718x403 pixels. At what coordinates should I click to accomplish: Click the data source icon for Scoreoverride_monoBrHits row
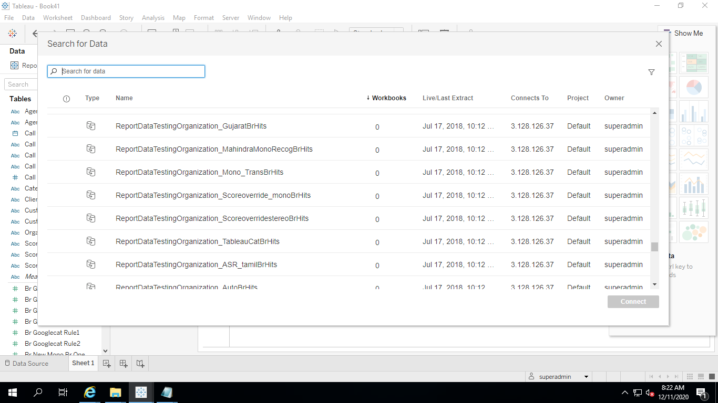point(91,195)
